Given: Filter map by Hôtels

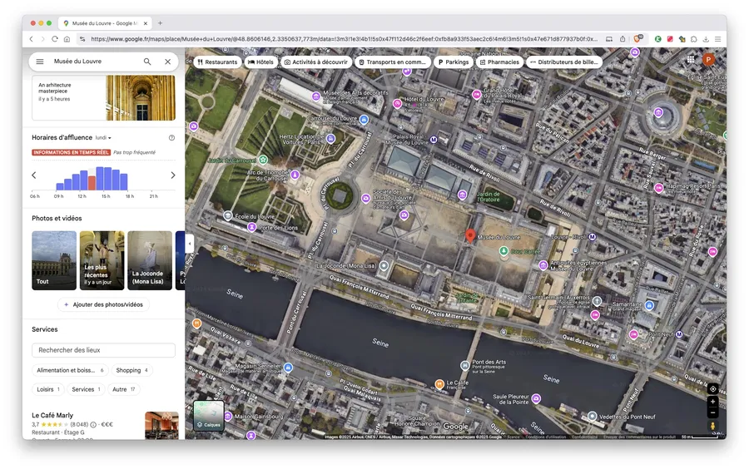Looking at the screenshot, I should click(x=260, y=62).
